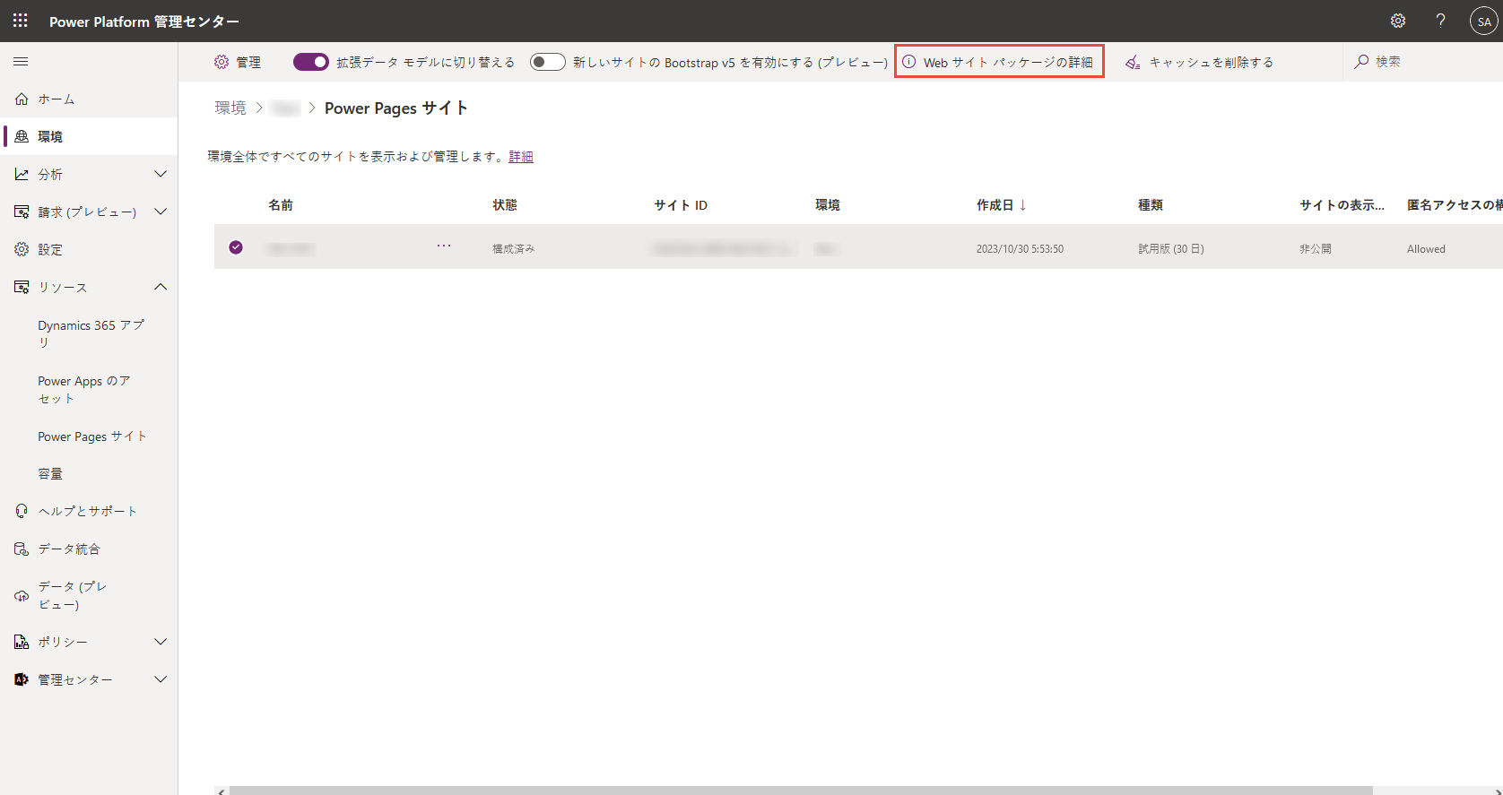This screenshot has height=795, width=1503.
Task: Open Dynamics 365 アプリ in sidebar
Action: coord(91,334)
